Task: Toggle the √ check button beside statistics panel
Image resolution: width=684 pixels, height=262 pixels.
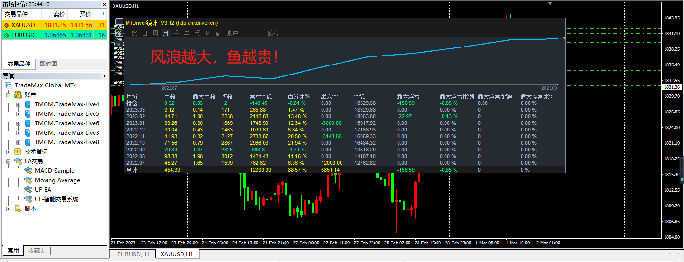Action: coord(119,44)
